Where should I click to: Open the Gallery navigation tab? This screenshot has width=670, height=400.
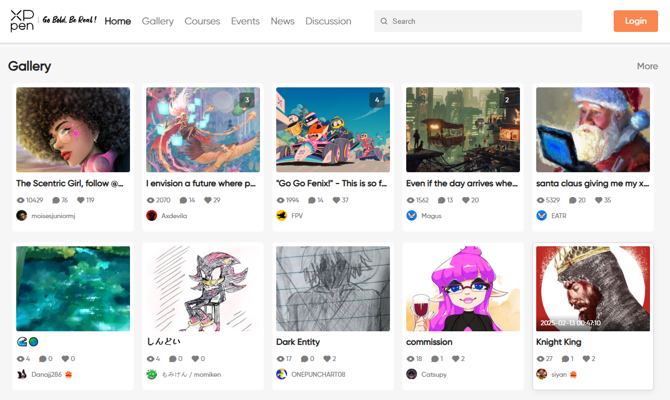158,21
